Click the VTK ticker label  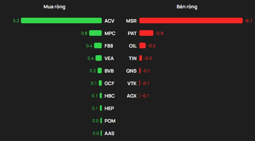click(132, 83)
